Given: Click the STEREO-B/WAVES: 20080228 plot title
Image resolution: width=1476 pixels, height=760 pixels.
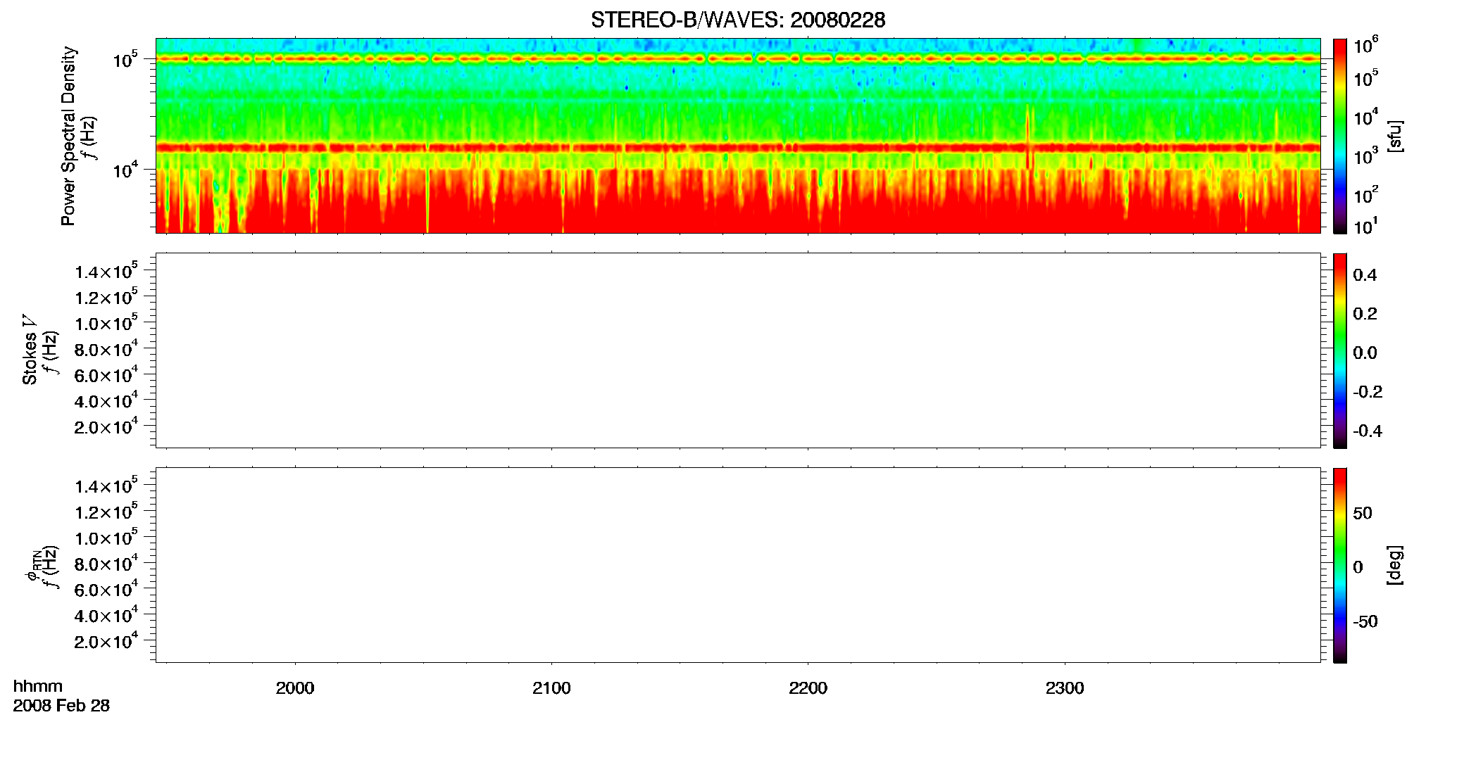Looking at the screenshot, I should pyautogui.click(x=737, y=20).
